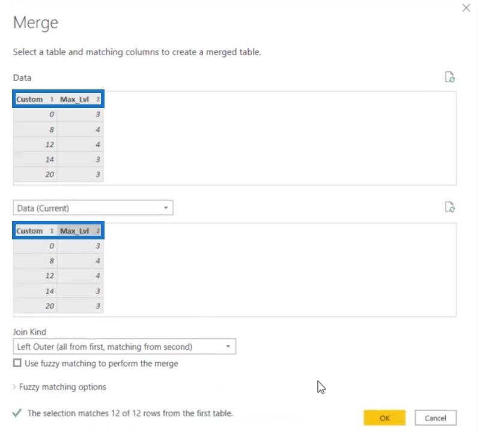Click the row with Custom 20 in second table
The height and width of the screenshot is (432, 477).
click(x=58, y=306)
